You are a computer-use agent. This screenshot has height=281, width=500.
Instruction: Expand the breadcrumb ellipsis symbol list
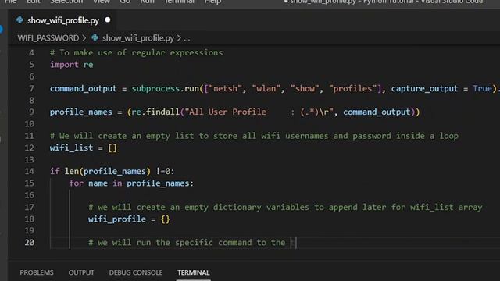187,38
